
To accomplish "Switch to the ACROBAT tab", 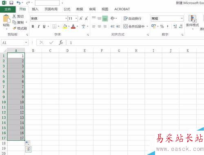I will tap(122, 9).
